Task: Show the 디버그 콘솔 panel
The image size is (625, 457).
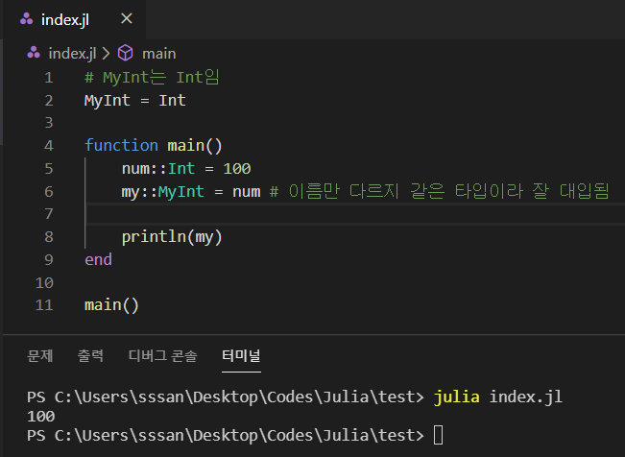Action: (x=162, y=356)
